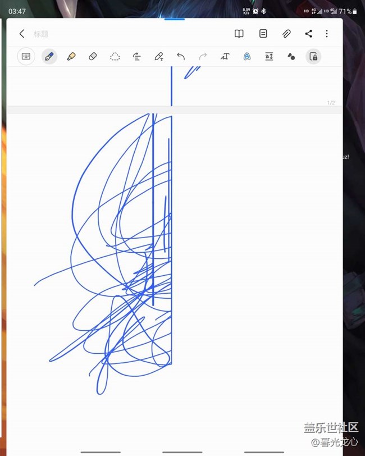Toggle the canvas lock icon
Viewport: 365px width, 456px height.
(x=313, y=56)
